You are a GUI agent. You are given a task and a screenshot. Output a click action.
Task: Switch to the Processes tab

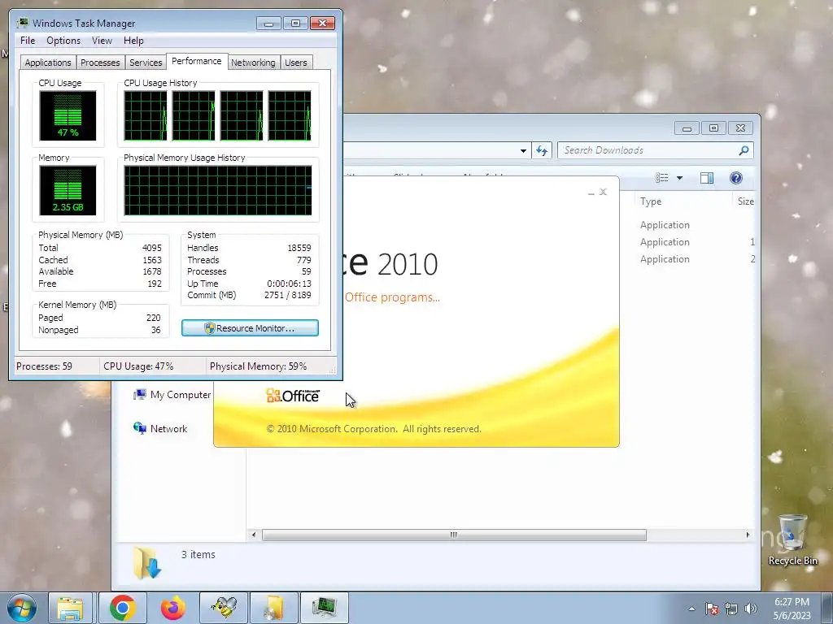100,63
